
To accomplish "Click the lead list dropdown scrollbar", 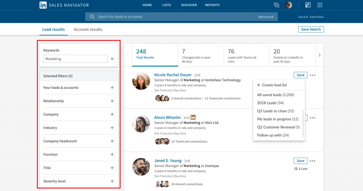I will tap(303, 123).
